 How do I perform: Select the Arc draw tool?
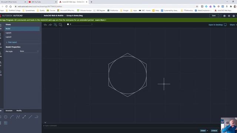(12, 117)
